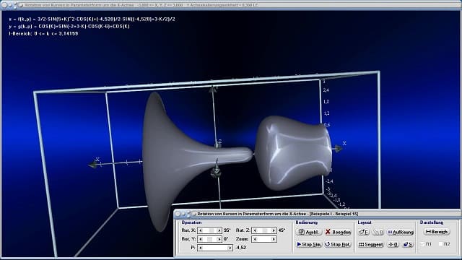Click the D layout button
The height and width of the screenshot is (260, 462).
(x=393, y=244)
